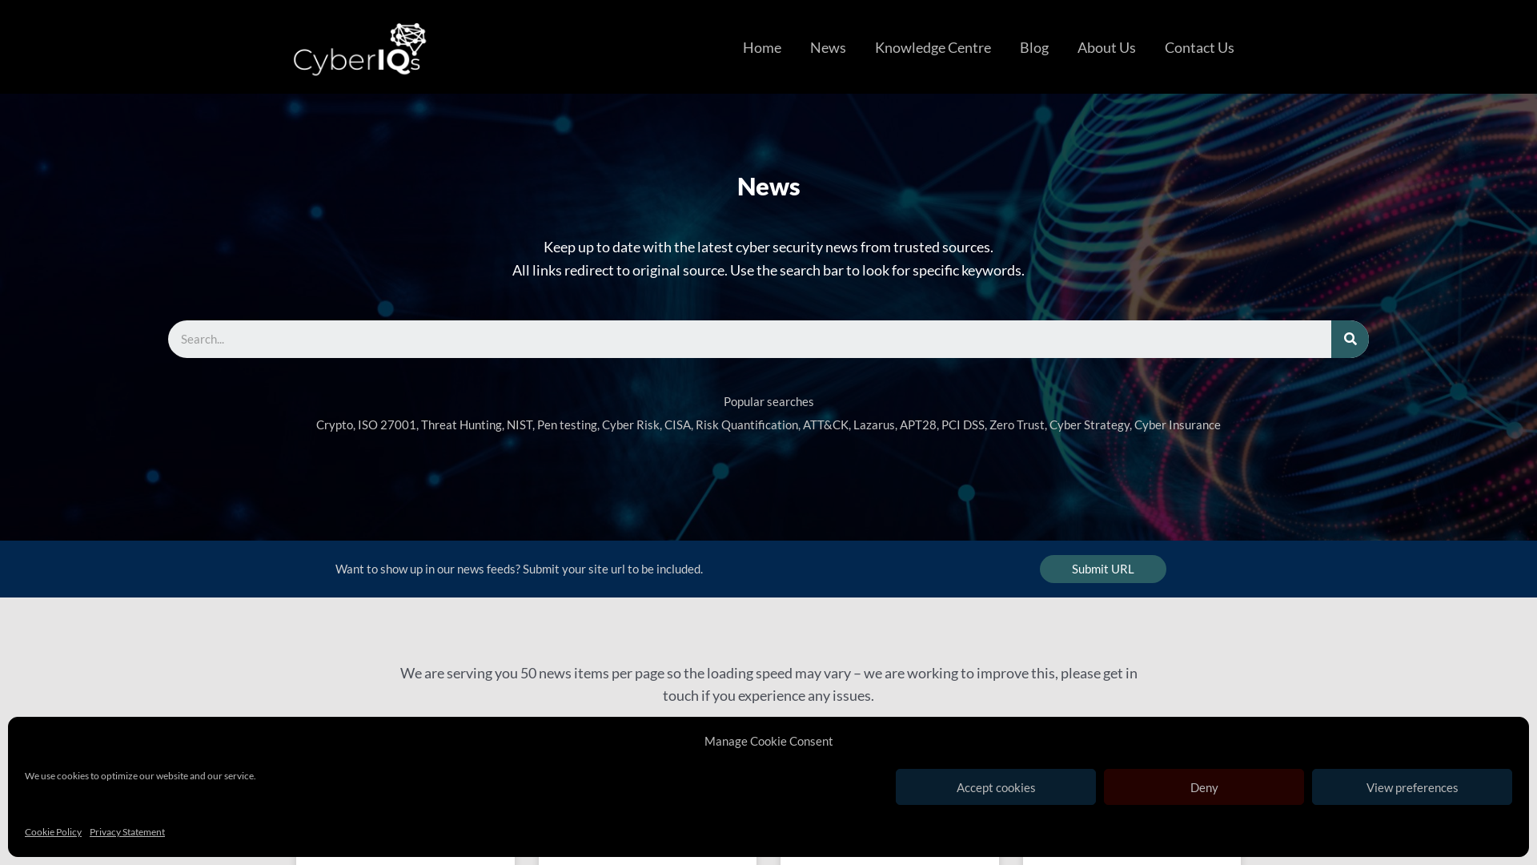Open the Privacy Statement link

[126, 832]
